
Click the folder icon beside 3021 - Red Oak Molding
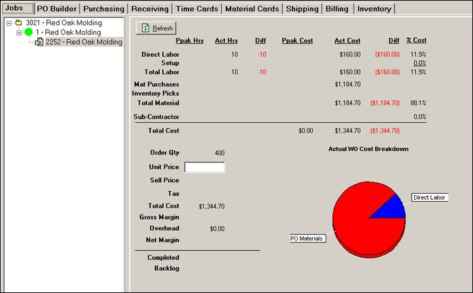click(18, 23)
